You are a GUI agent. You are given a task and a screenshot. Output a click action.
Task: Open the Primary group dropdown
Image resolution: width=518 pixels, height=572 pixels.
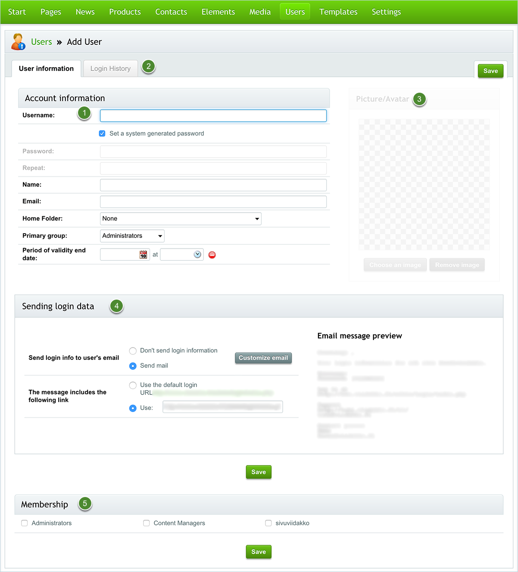(132, 236)
